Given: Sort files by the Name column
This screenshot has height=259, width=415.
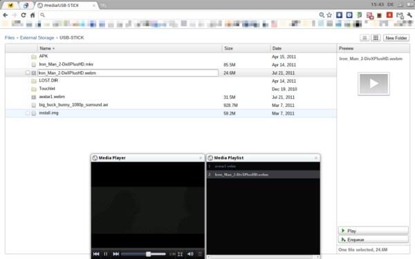Looking at the screenshot, I should (47, 48).
